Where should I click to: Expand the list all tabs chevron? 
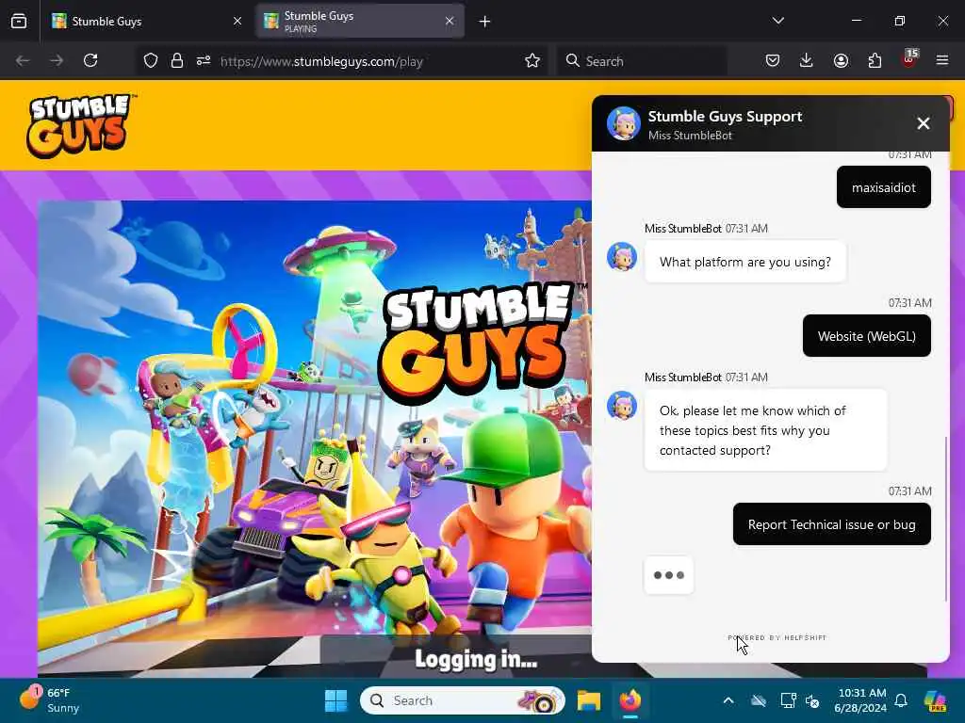(777, 22)
